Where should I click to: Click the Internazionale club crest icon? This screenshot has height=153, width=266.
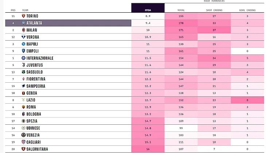click(x=24, y=58)
